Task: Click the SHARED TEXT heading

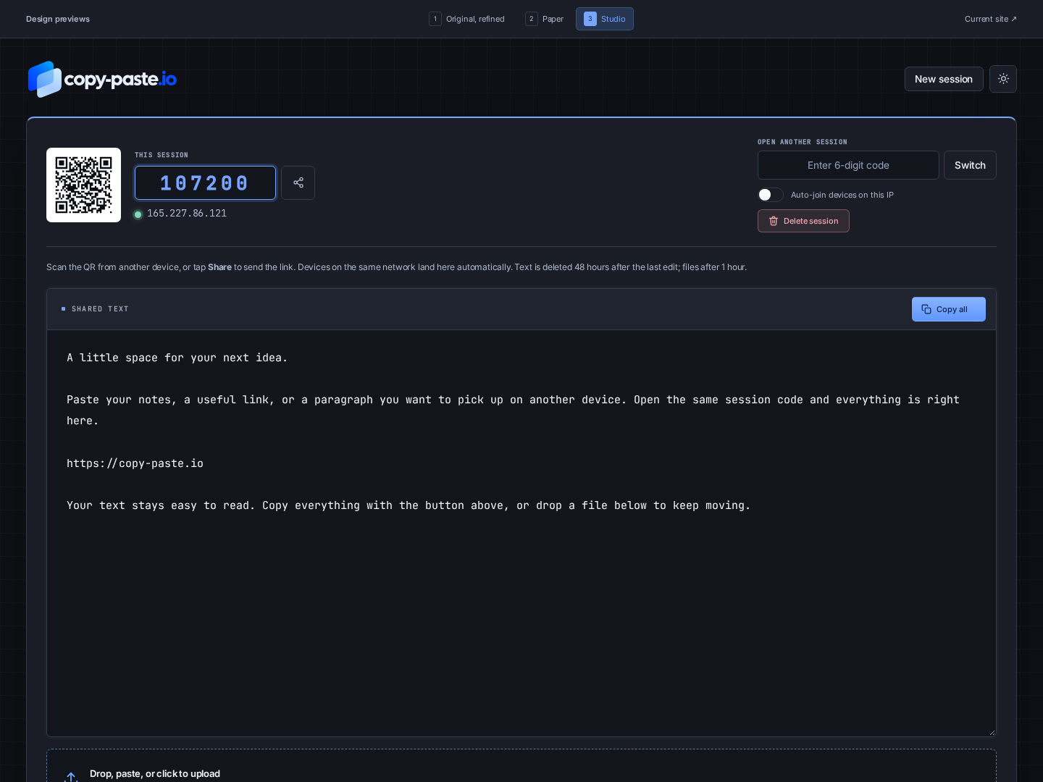Action: point(100,309)
